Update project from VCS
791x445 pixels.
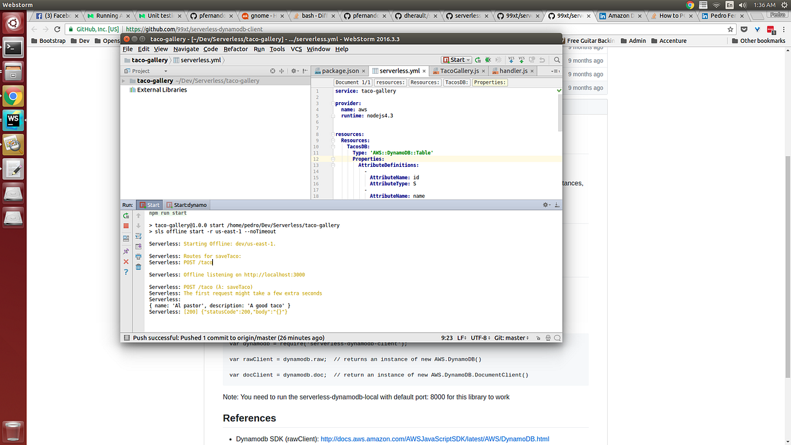(511, 59)
